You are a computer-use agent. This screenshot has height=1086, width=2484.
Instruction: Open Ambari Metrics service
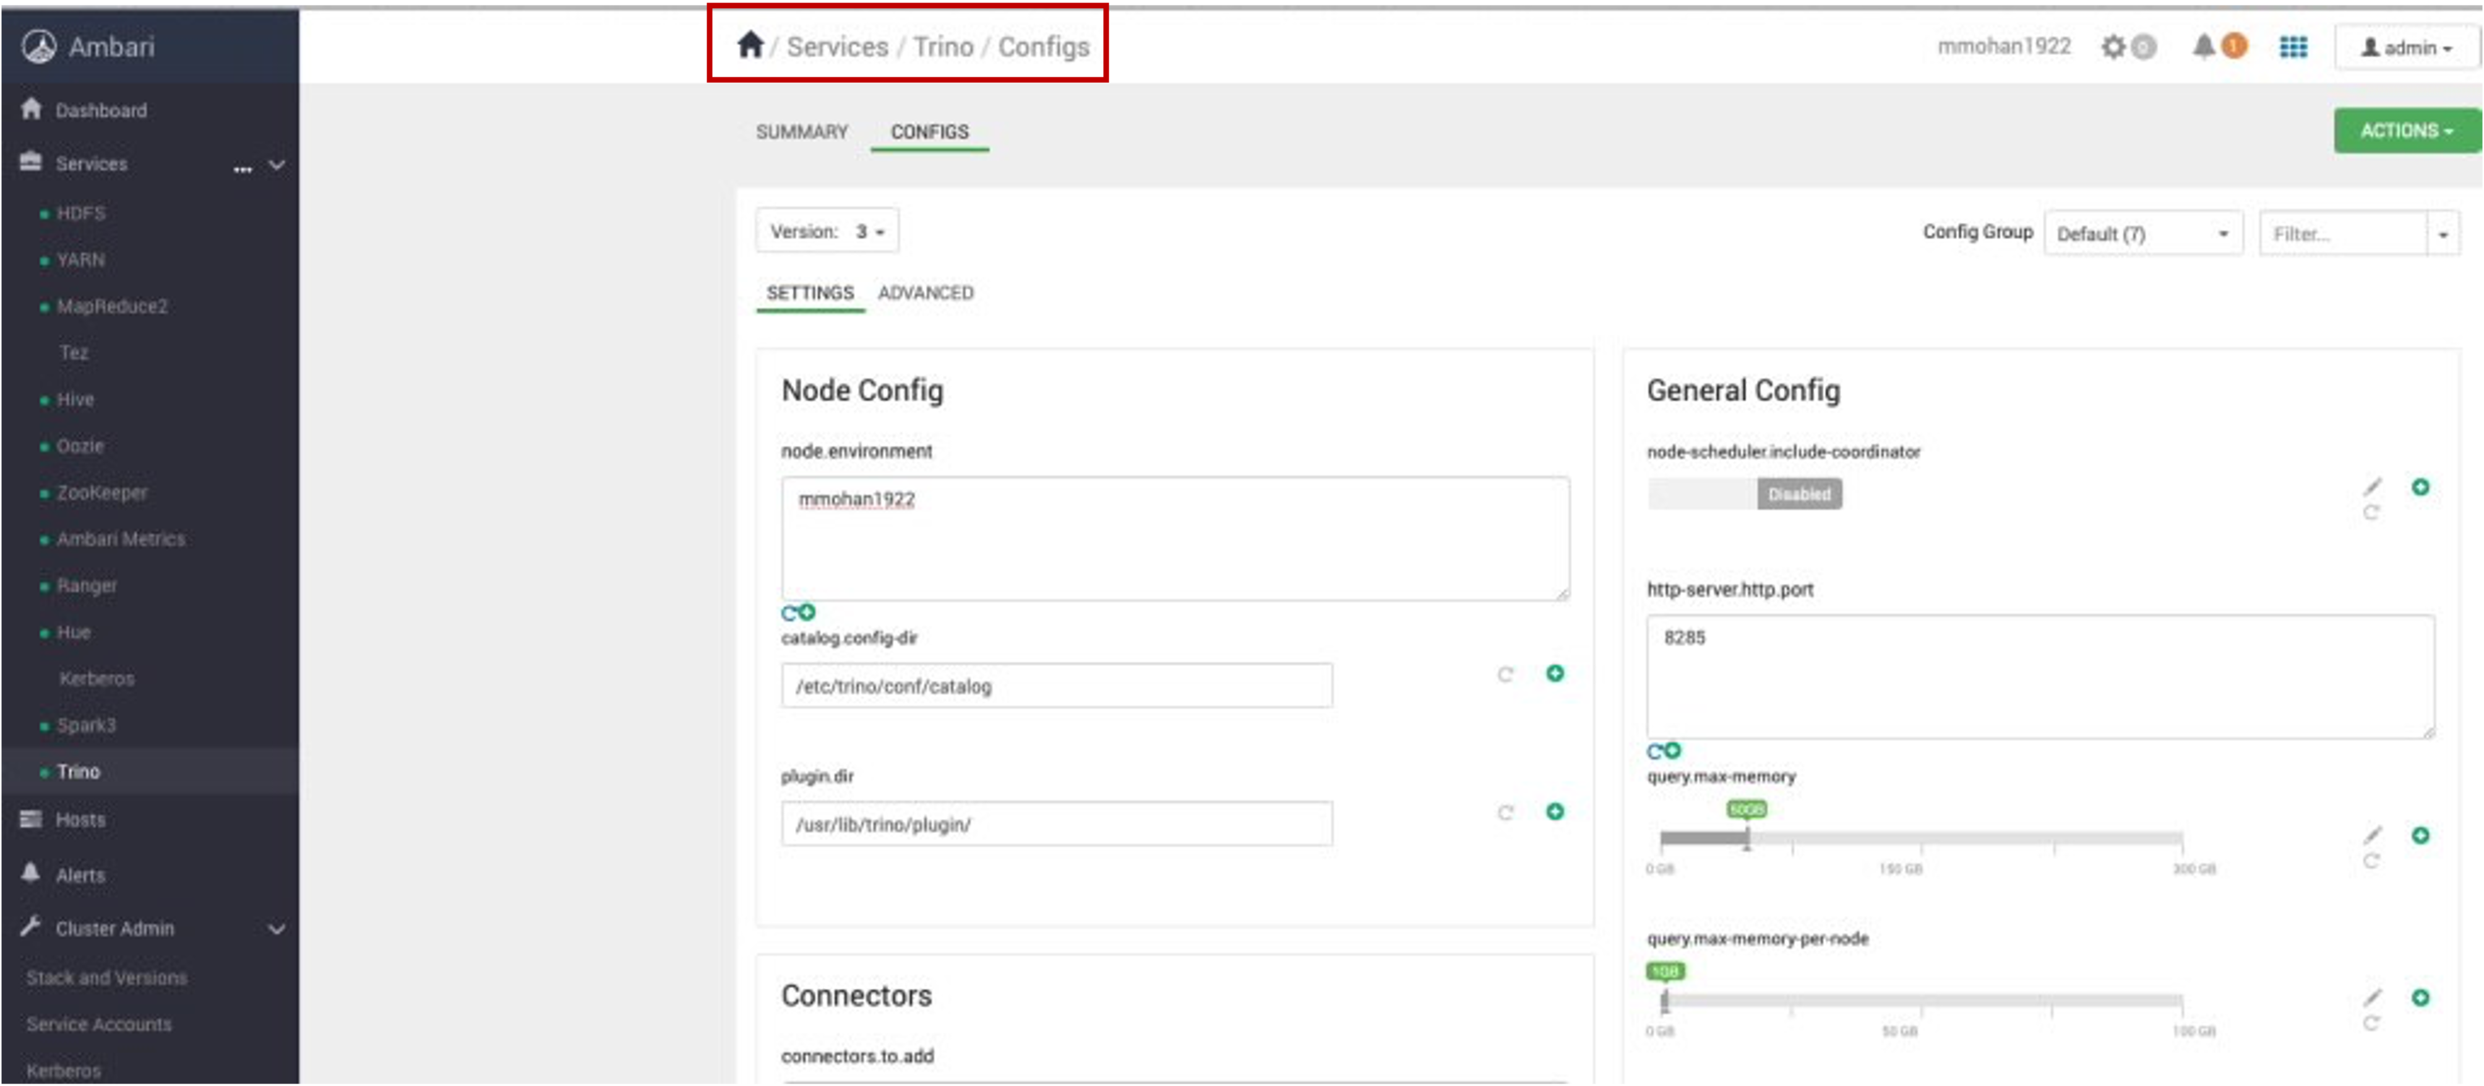click(x=121, y=539)
